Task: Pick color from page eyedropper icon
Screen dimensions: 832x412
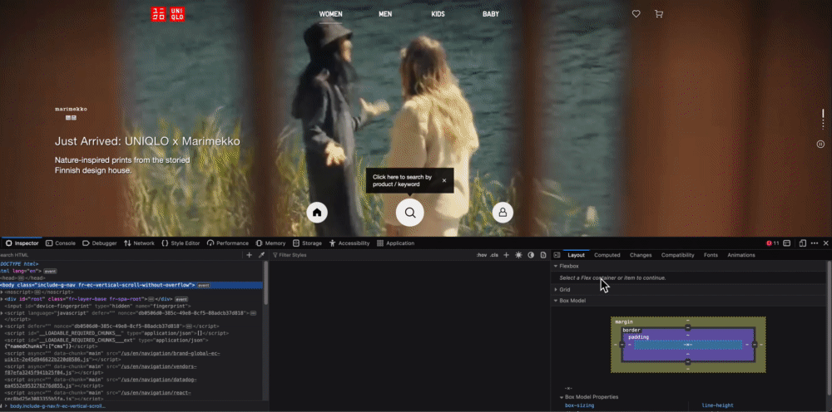Action: tap(261, 255)
